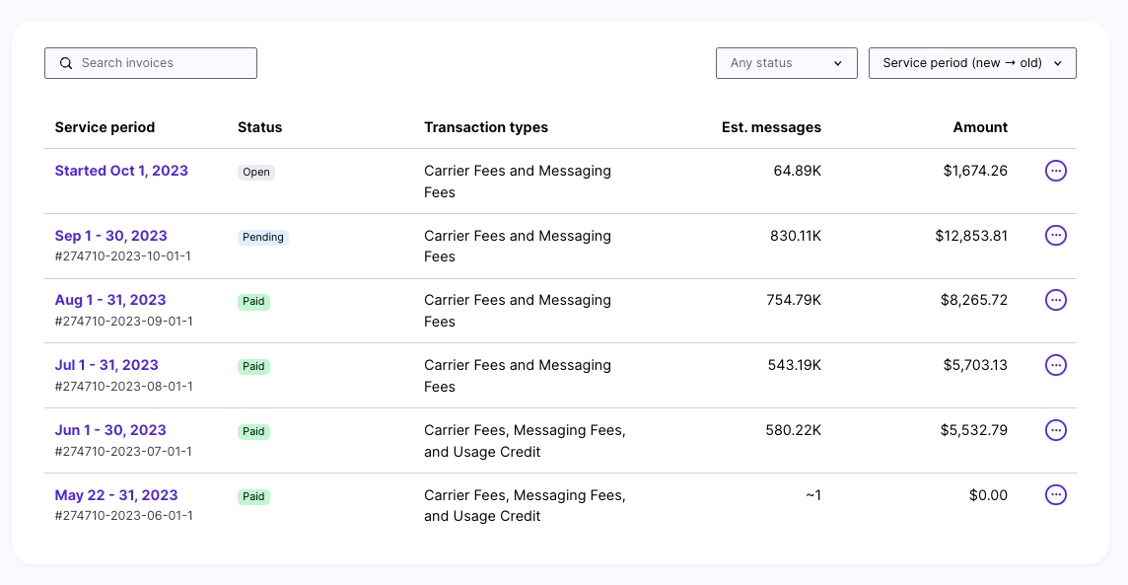Open the ellipsis menu for the Jun 2023 invoice
This screenshot has width=1128, height=585.
coord(1055,430)
